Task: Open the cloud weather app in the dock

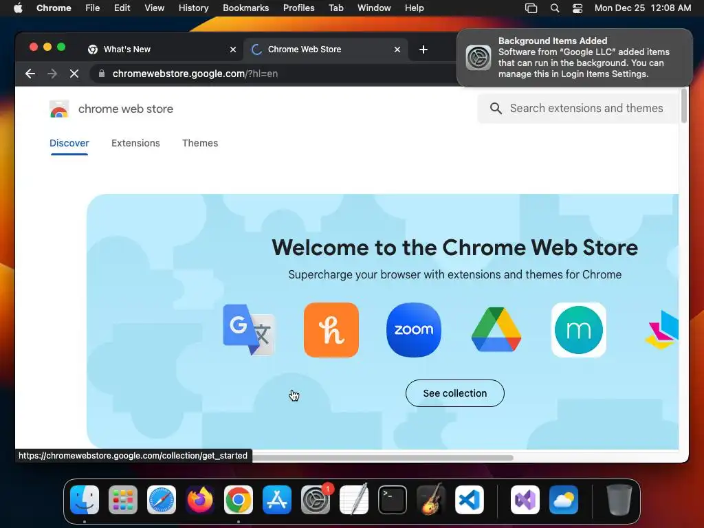Action: tap(564, 500)
